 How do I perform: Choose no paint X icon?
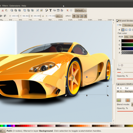pos(119,30)
